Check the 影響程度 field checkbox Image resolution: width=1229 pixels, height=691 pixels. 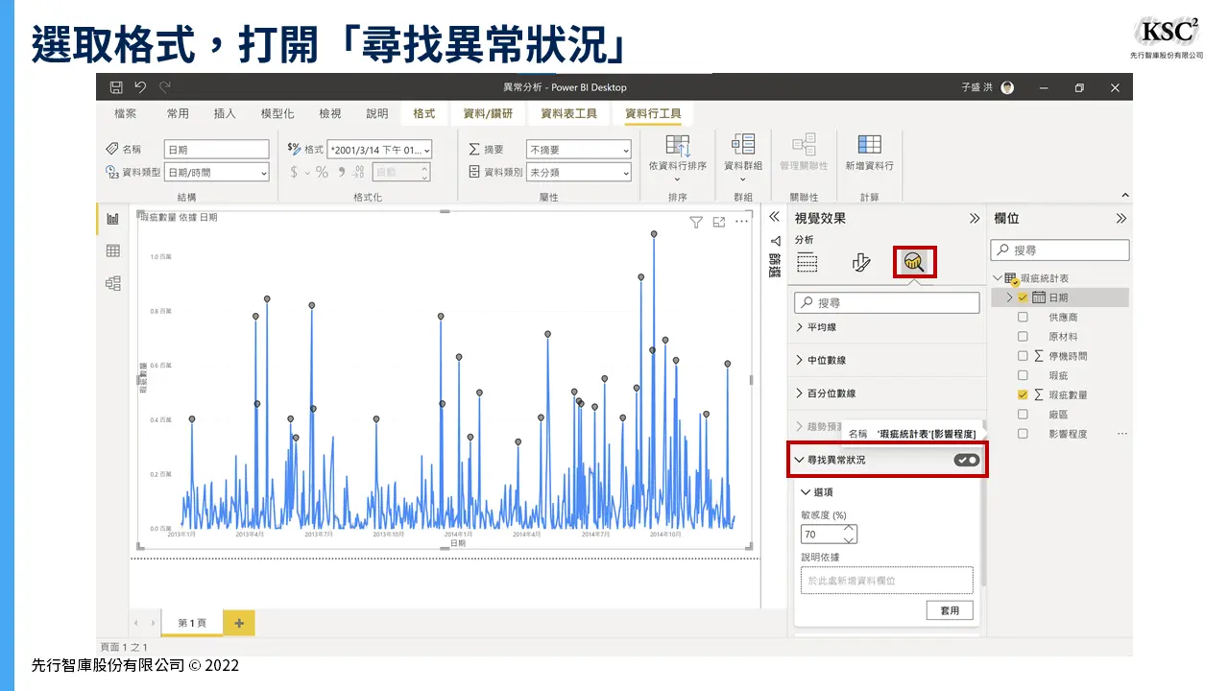pyautogui.click(x=1023, y=434)
